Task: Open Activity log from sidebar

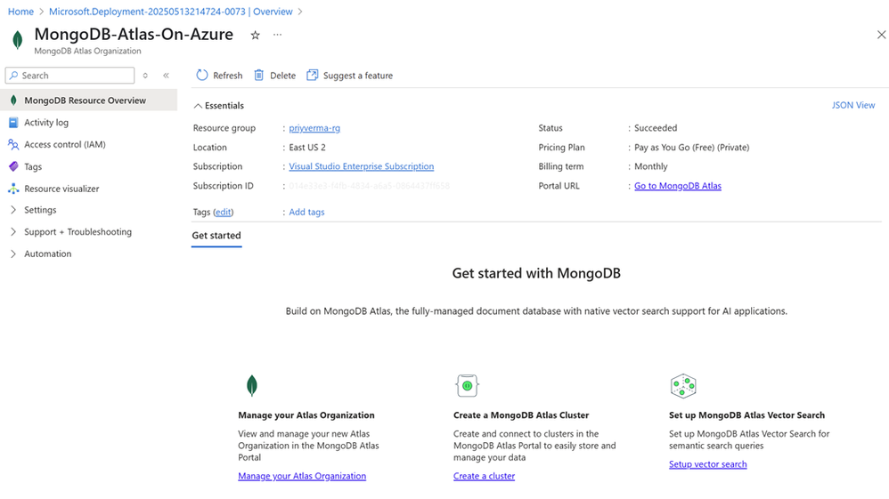Action: [x=46, y=123]
